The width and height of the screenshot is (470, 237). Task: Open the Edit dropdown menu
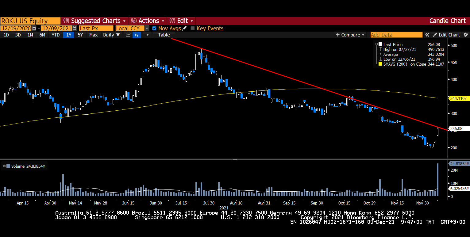click(181, 21)
